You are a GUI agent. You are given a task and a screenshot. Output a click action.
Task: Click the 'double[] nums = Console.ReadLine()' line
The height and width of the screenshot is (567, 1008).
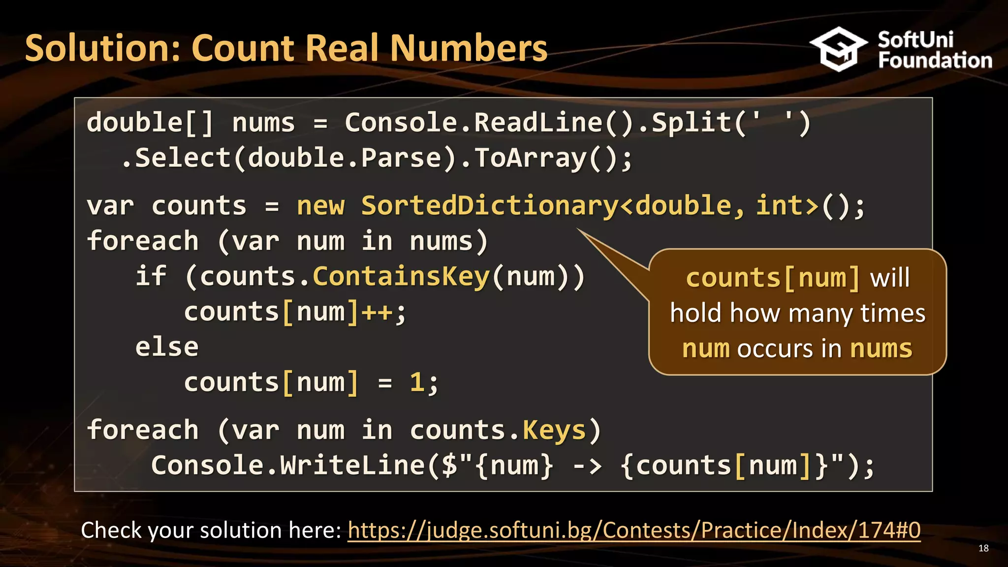pyautogui.click(x=448, y=123)
